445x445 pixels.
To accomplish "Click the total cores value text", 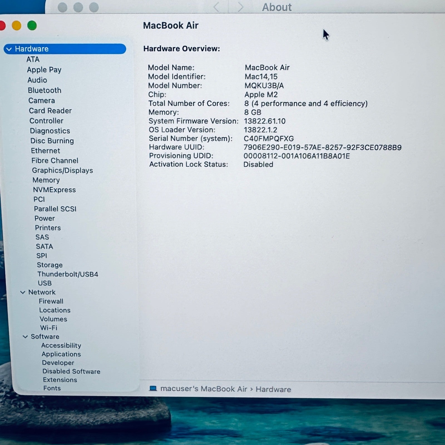I will pyautogui.click(x=306, y=103).
